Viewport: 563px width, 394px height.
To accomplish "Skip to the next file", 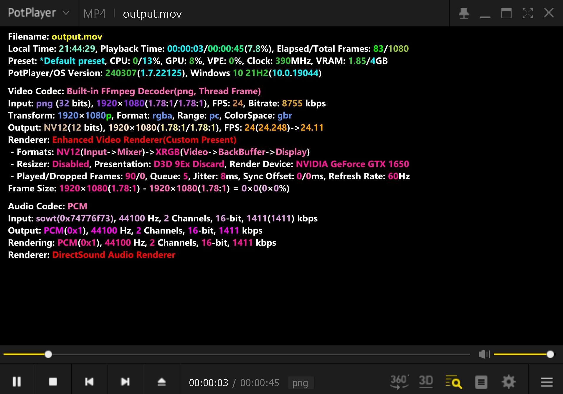I will pos(126,382).
